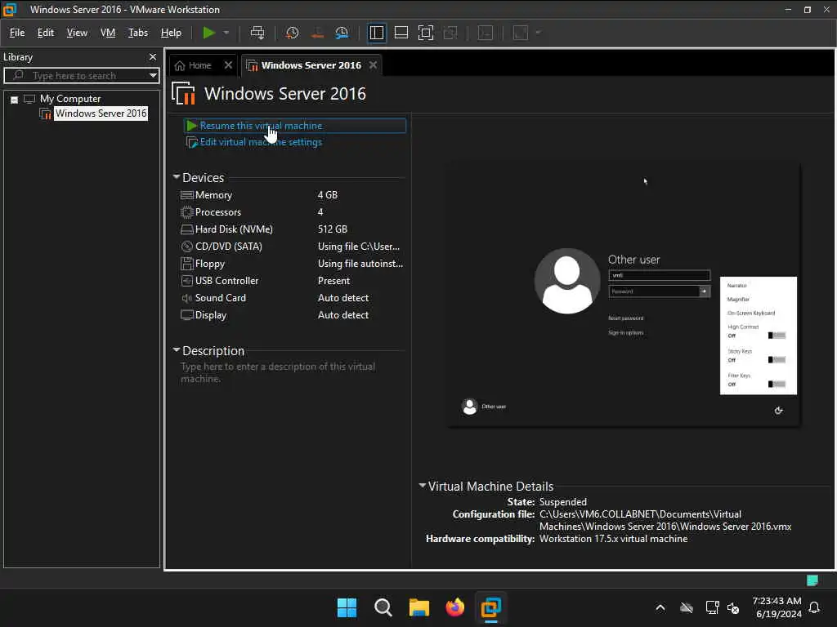Open the Tabs menu
837x627 pixels.
tap(137, 33)
